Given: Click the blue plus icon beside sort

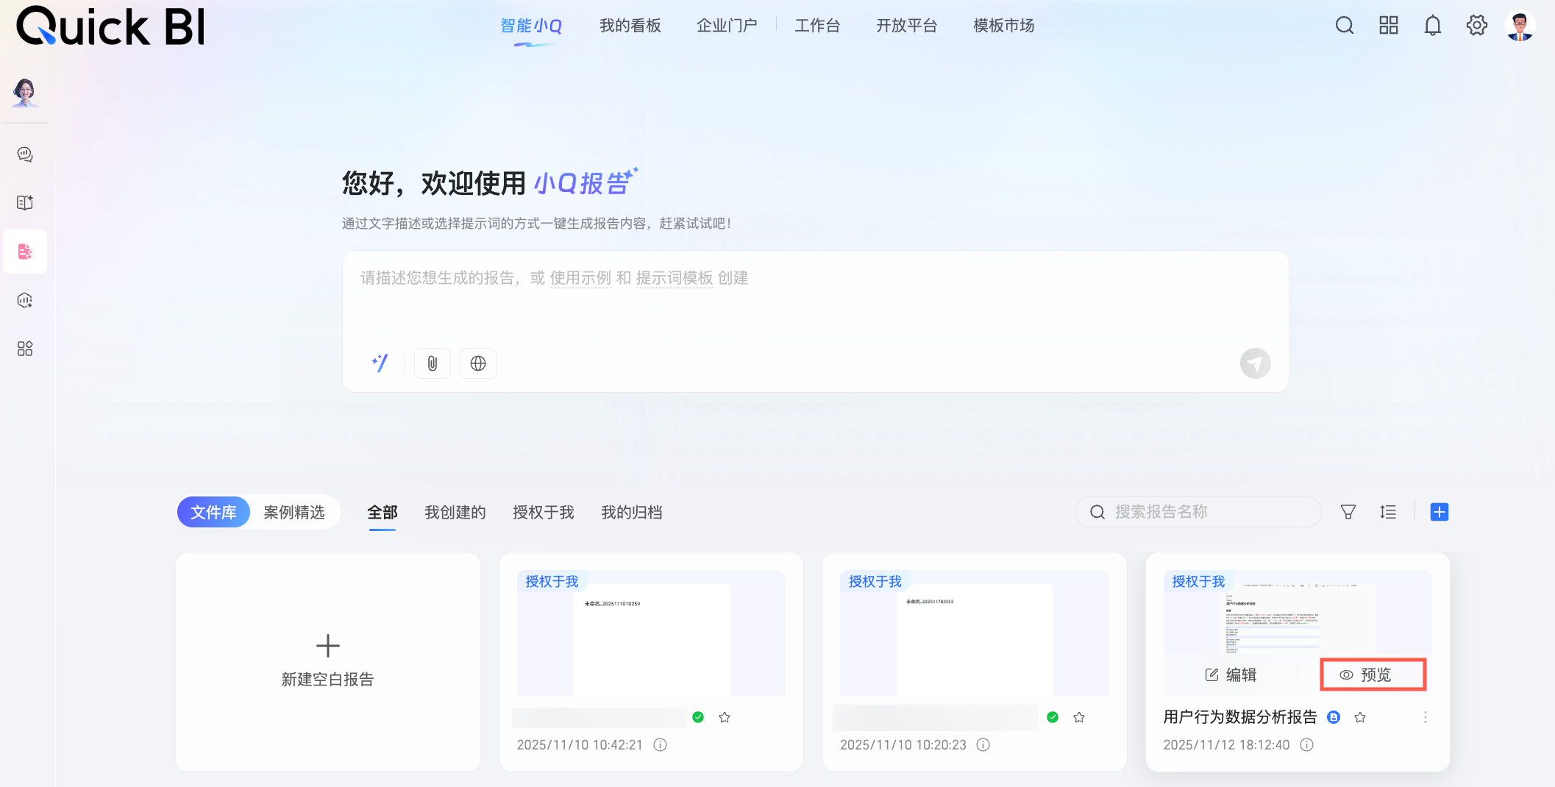Looking at the screenshot, I should click(1440, 512).
